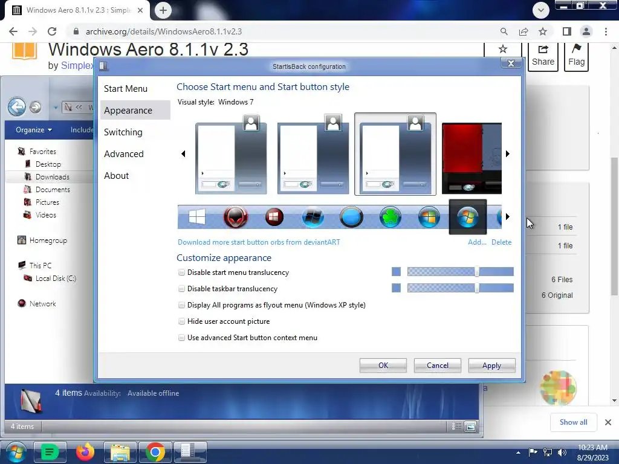Click the network tray icon
The height and width of the screenshot is (464, 619).
[x=548, y=453]
